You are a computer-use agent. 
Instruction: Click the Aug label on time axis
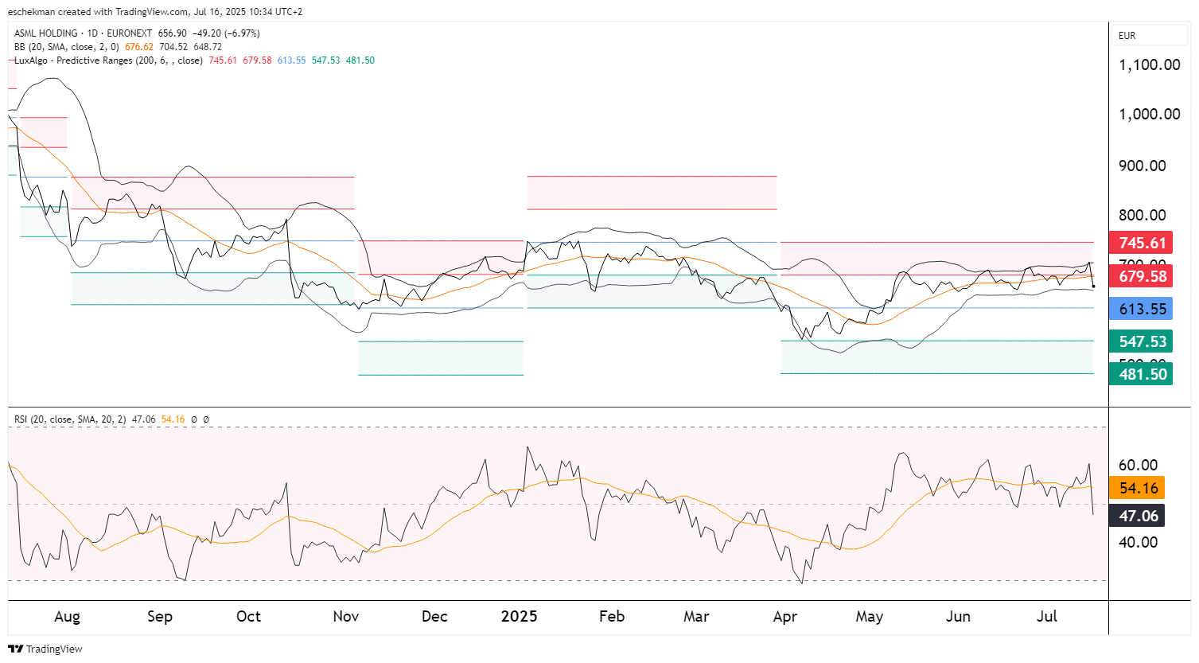tap(67, 617)
